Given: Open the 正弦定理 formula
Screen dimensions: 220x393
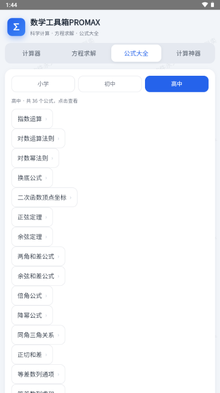Looking at the screenshot, I should pyautogui.click(x=32, y=217).
